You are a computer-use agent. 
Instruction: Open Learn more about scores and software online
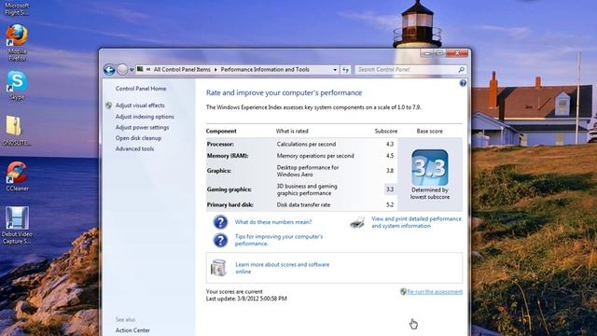point(282,268)
